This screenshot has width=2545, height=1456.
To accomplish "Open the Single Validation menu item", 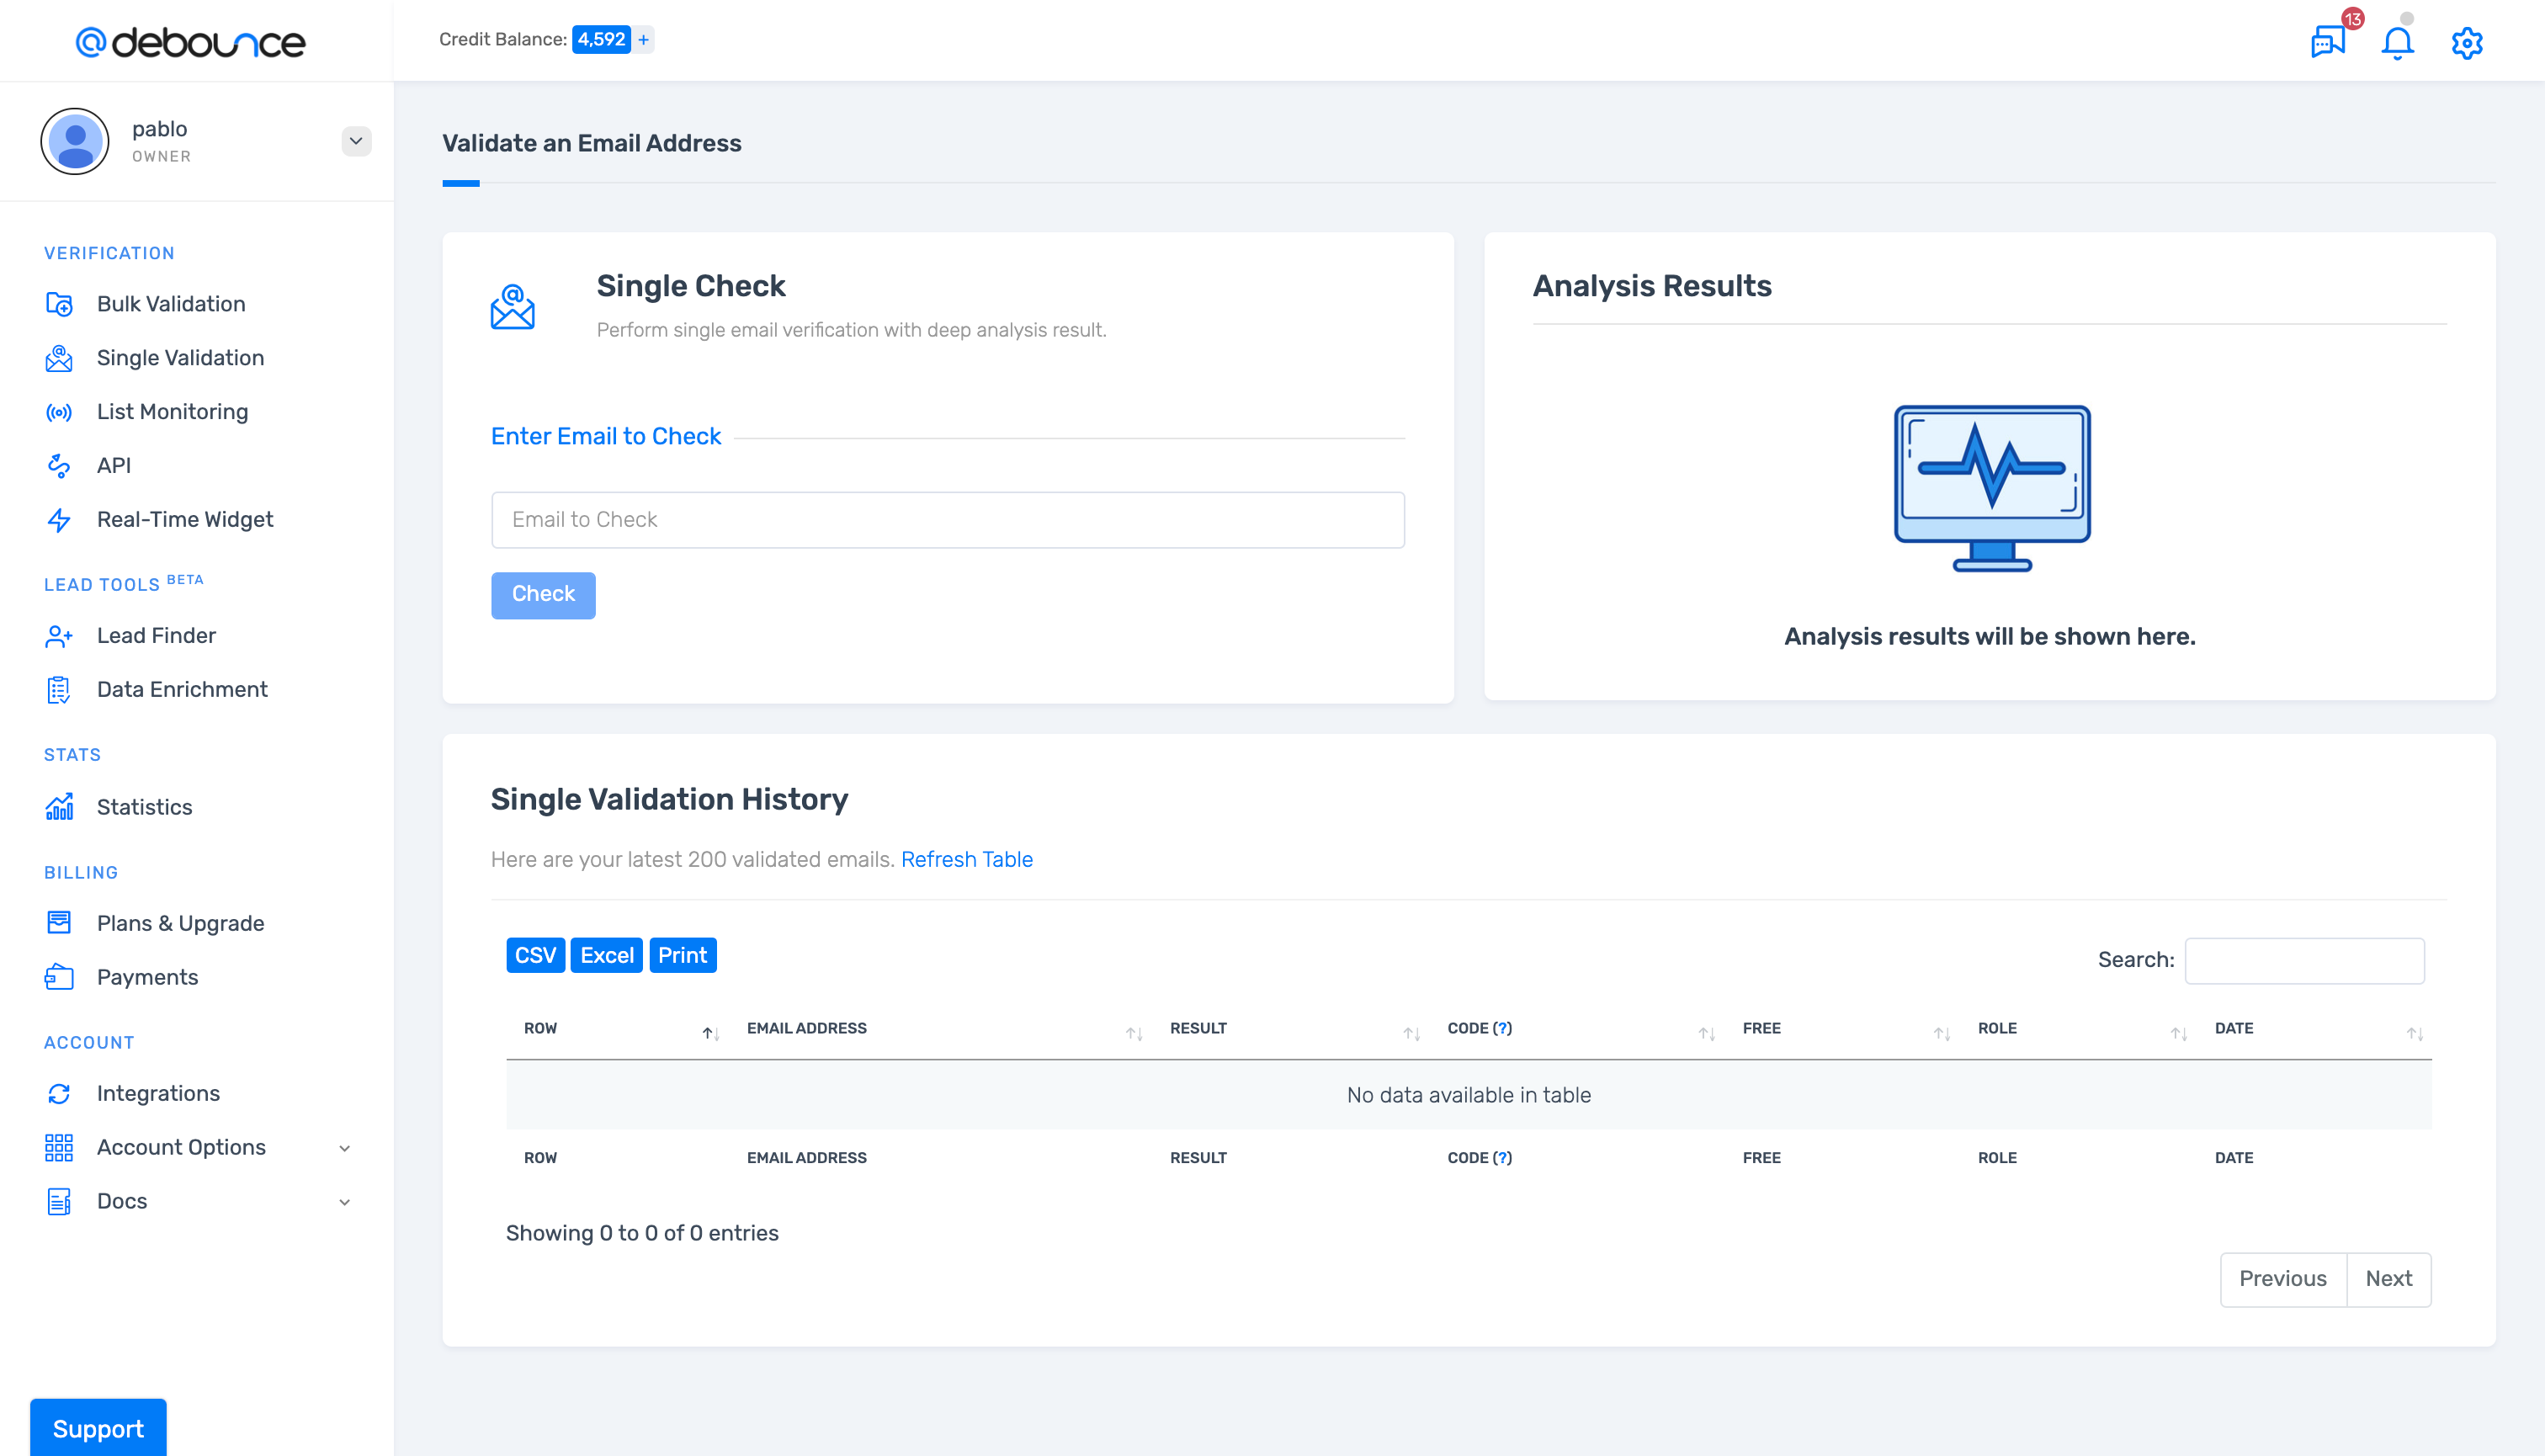I will (x=180, y=358).
